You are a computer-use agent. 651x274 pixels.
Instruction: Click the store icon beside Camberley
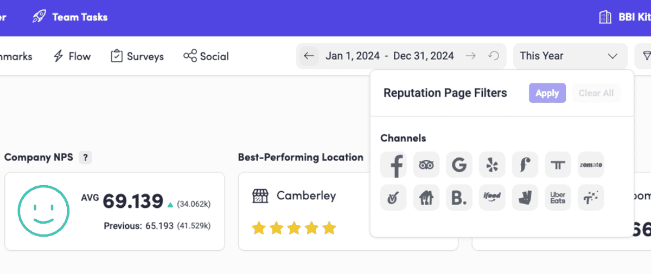[x=260, y=196]
